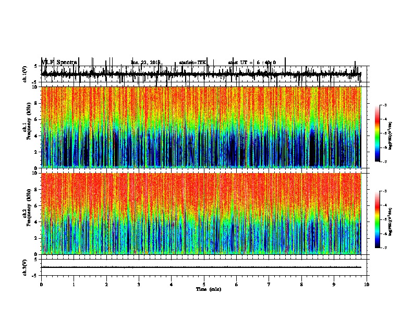The height and width of the screenshot is (319, 413).
Task: Click the log(PSD) label beside ch.2 color bar
Action: [x=391, y=222]
